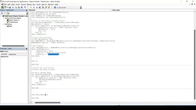Click the Procedure View button at bottom-left
The image size is (196, 110).
(30, 103)
